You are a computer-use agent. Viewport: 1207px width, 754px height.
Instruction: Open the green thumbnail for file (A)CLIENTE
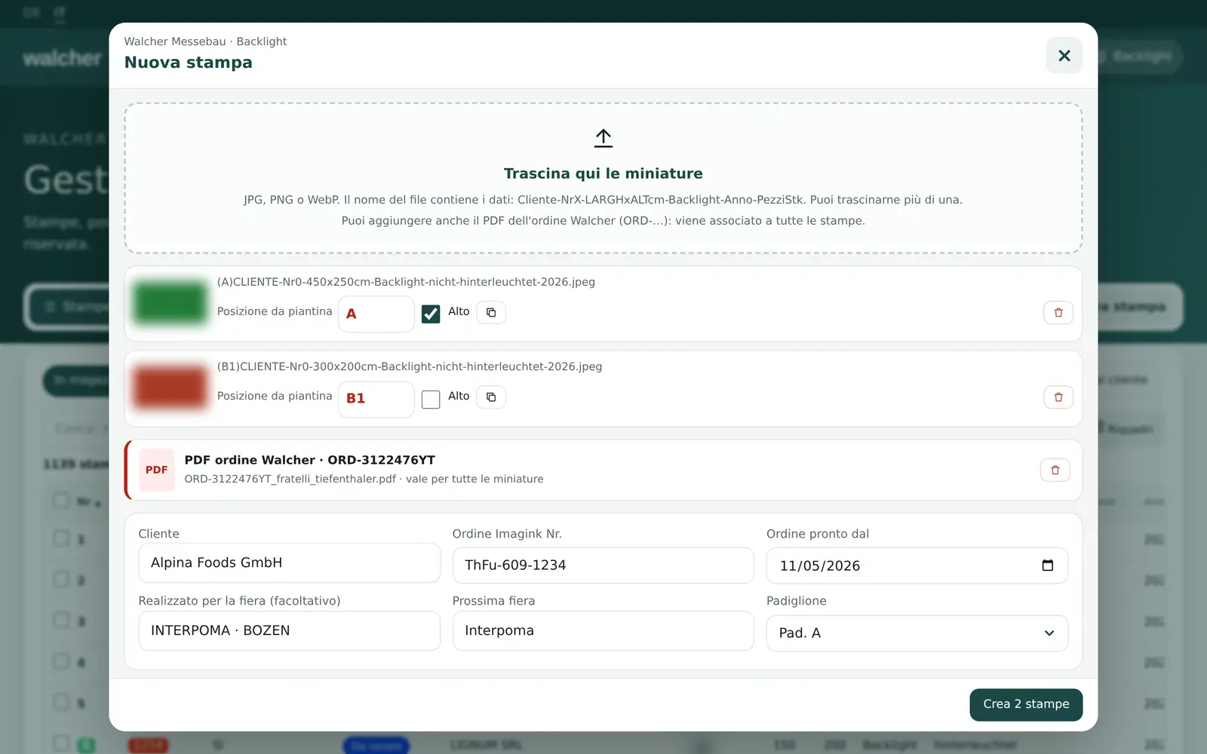(x=170, y=303)
